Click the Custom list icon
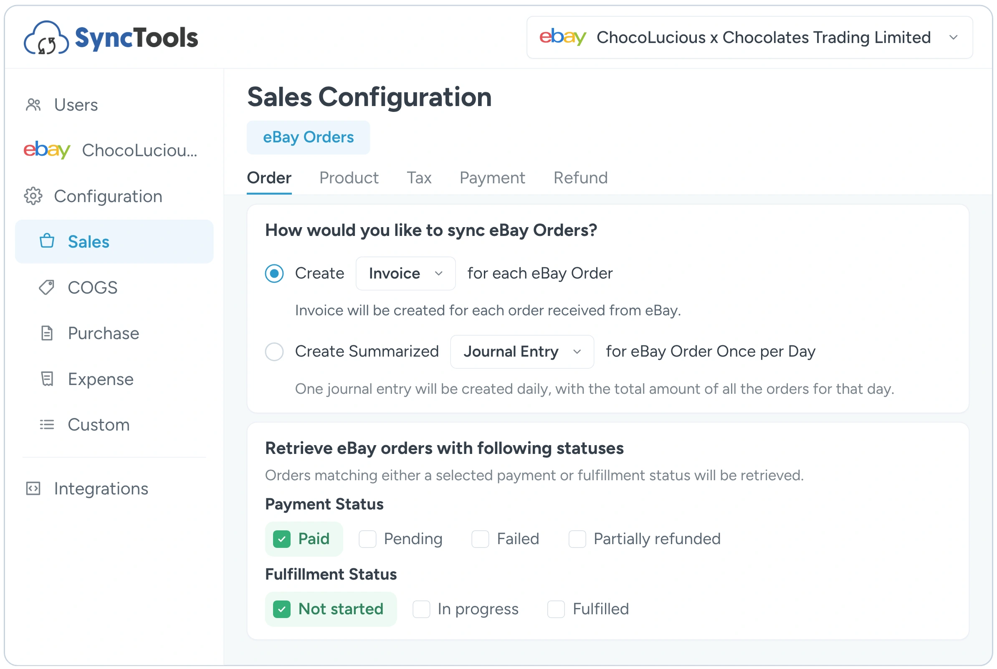 click(47, 424)
